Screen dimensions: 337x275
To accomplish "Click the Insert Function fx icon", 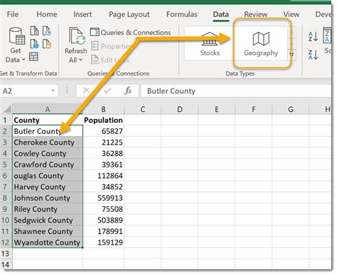I will (x=128, y=91).
